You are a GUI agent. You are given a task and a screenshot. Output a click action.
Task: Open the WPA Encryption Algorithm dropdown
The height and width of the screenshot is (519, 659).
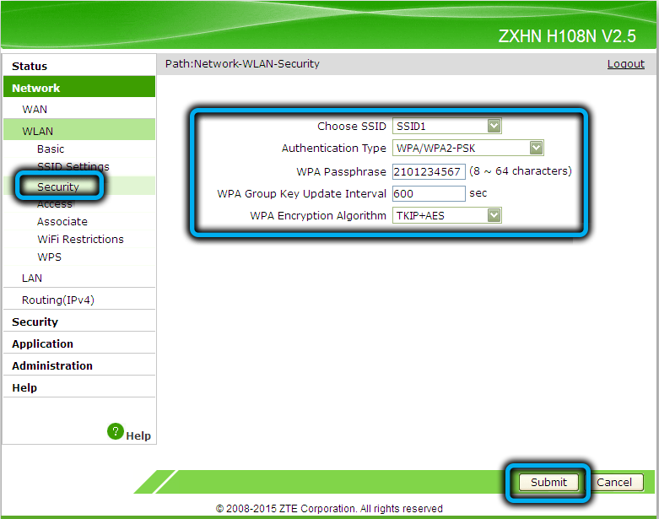coord(447,216)
